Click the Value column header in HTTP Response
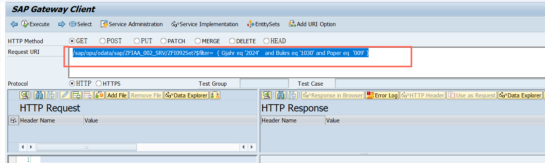Viewport: 545px width, 163px height. tap(435, 120)
